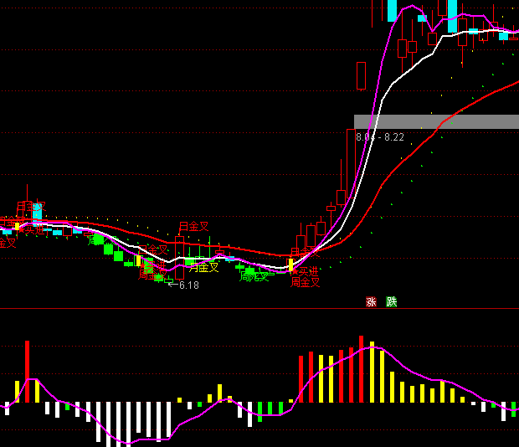Screen dimensions: 519x447
Task: Click the tallest red MACD bar in the right cluster
Action: (362, 368)
